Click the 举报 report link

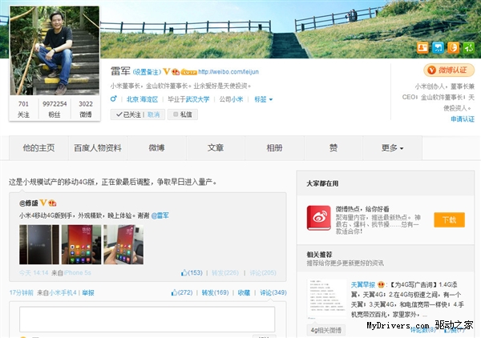(88, 293)
